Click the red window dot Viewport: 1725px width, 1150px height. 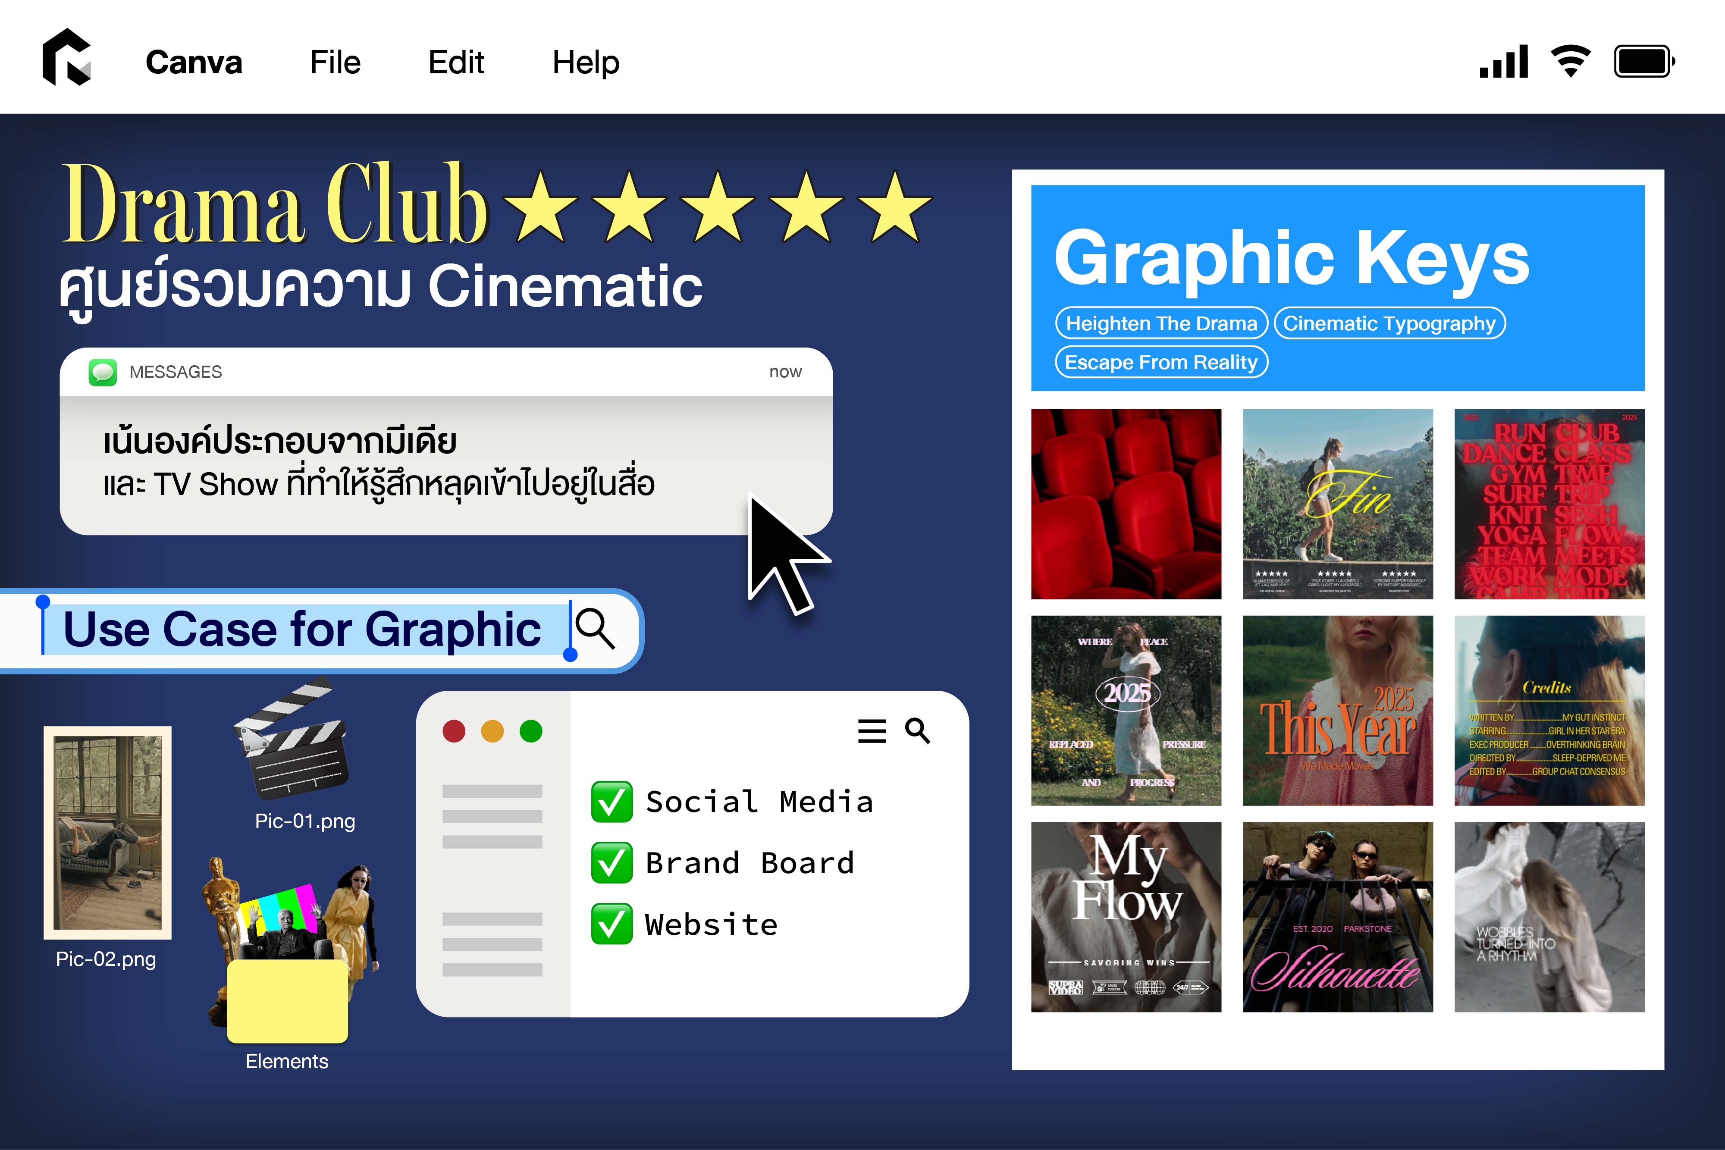(x=454, y=731)
